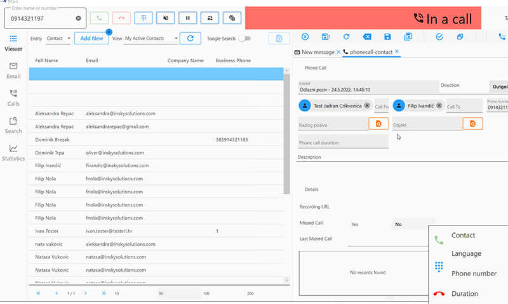The width and height of the screenshot is (508, 304).
Task: Open the Statistics sidebar view
Action: point(13,153)
